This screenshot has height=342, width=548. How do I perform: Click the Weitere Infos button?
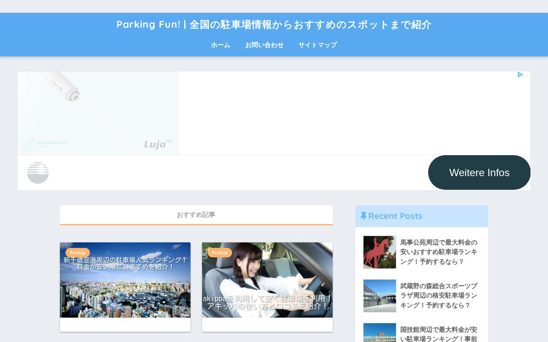479,173
